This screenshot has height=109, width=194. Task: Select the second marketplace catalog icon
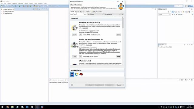(x=77, y=74)
